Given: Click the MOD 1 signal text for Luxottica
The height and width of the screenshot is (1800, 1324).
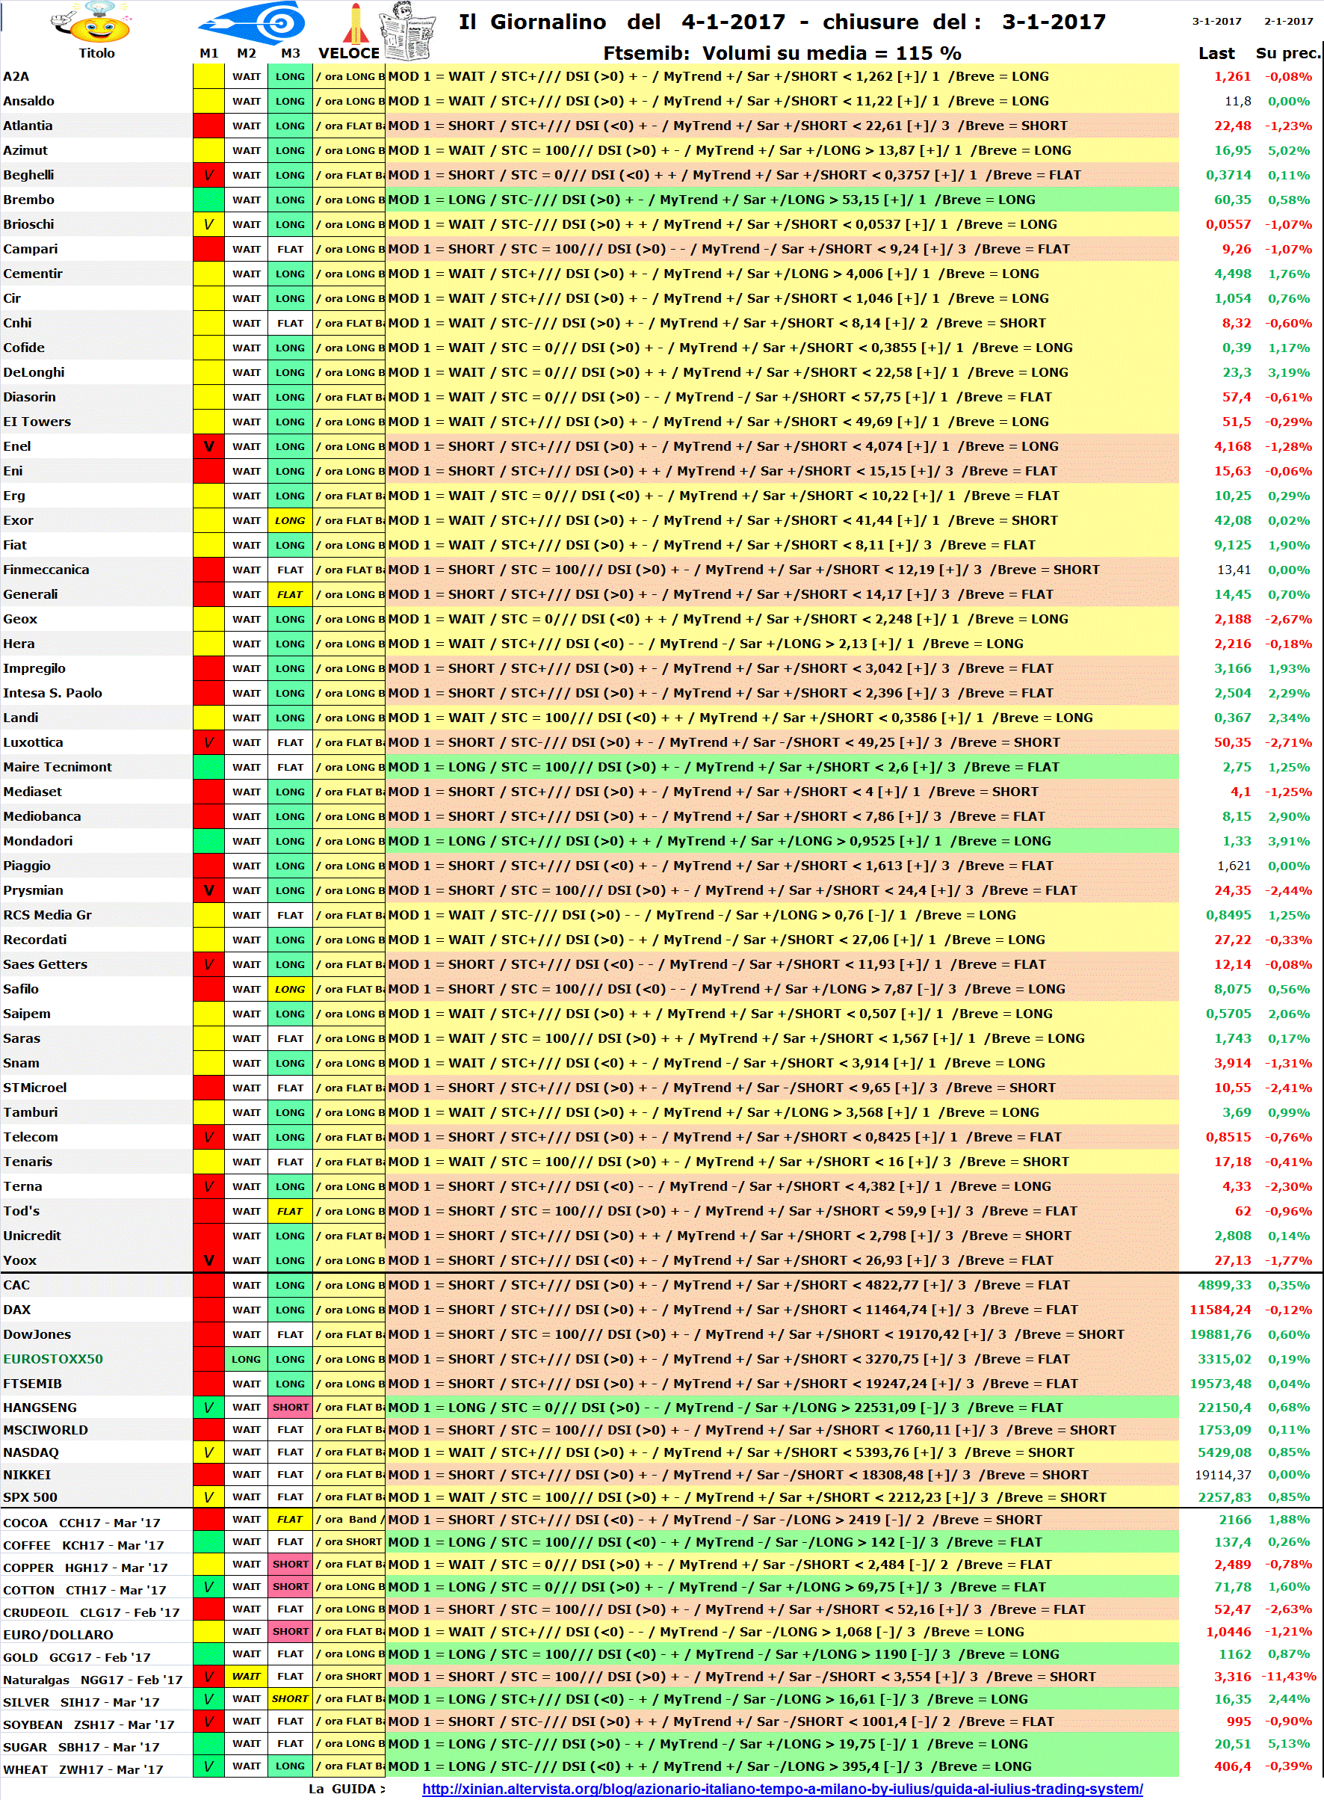Looking at the screenshot, I should coord(724,742).
